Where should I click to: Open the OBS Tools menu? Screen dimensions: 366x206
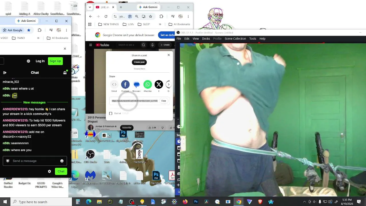[x=252, y=39]
